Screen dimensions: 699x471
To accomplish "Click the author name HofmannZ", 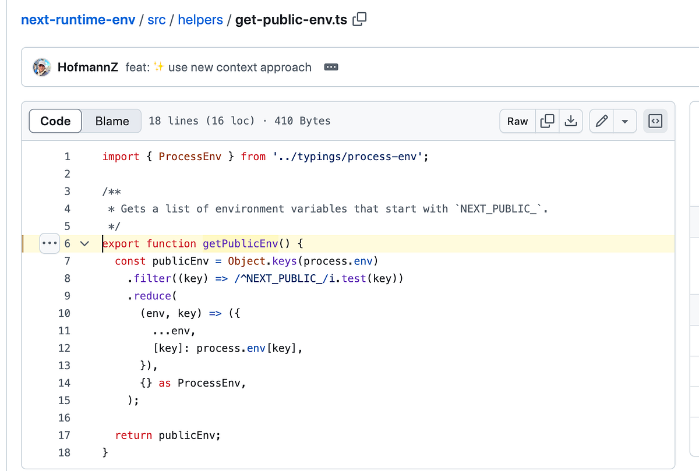I will (87, 66).
